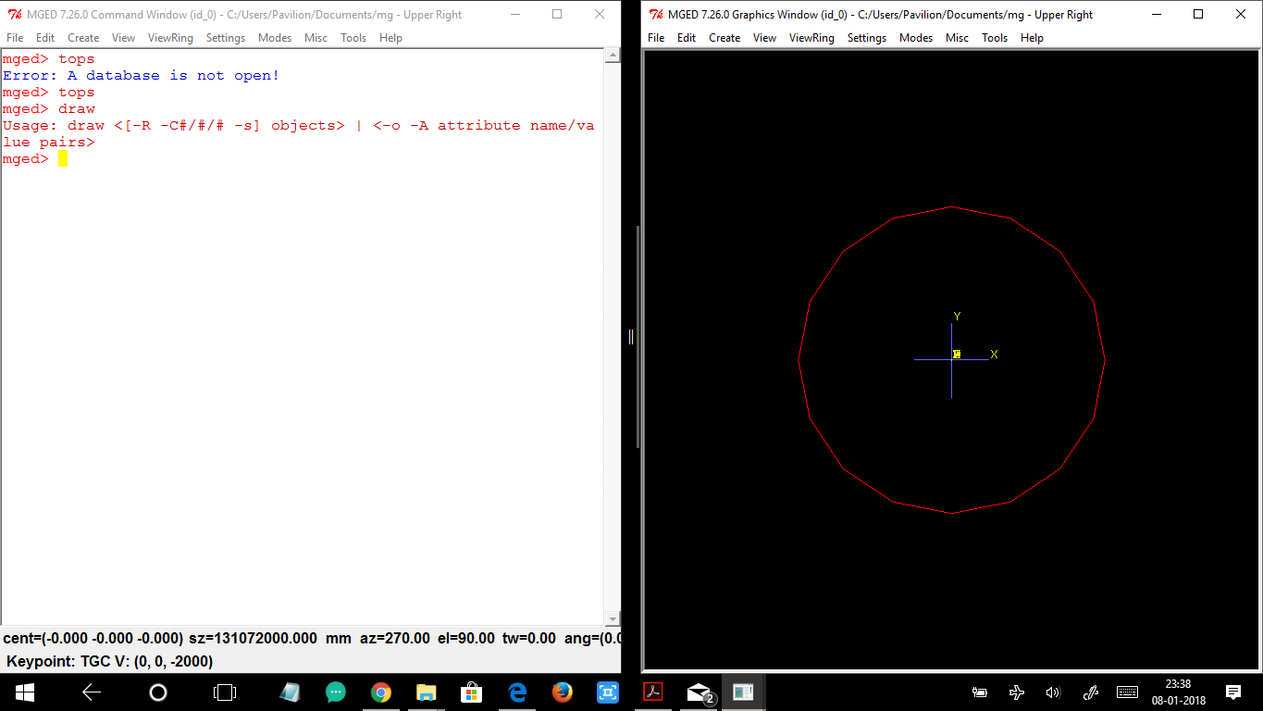Open the volume control in tray
Viewport: 1263px width, 711px height.
[x=1053, y=692]
